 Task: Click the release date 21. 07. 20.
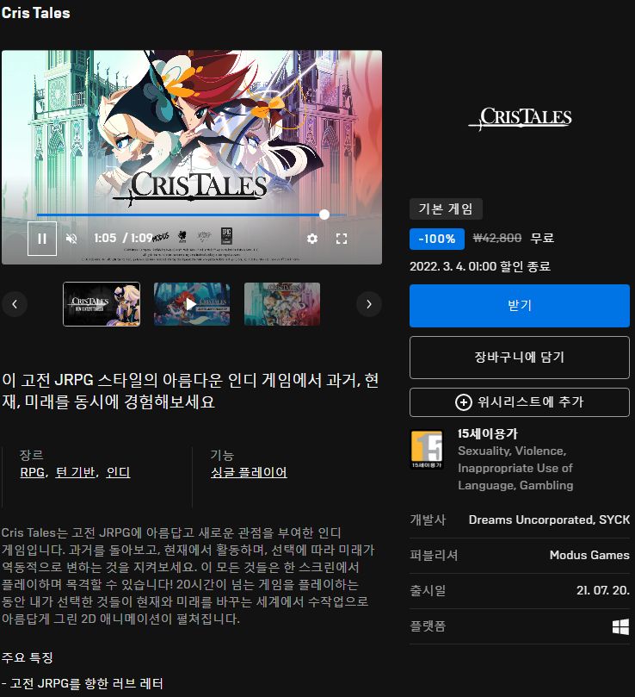click(x=603, y=590)
